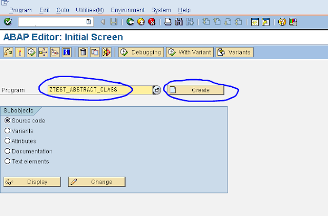Screen dimensions: 328x216
Task: Open the Edit menu
Action: [45, 10]
